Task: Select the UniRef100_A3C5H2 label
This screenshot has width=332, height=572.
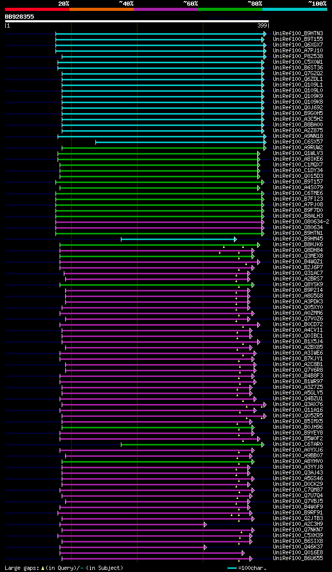Action: point(298,119)
